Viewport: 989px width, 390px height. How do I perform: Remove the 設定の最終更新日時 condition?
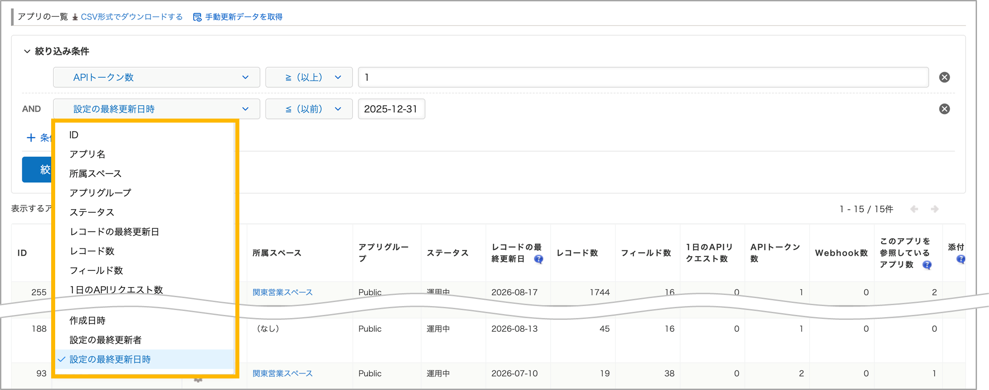click(x=945, y=109)
